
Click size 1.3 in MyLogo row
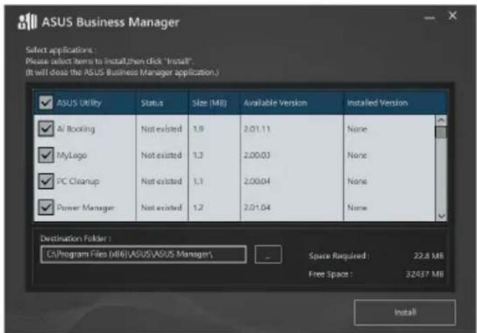(198, 155)
